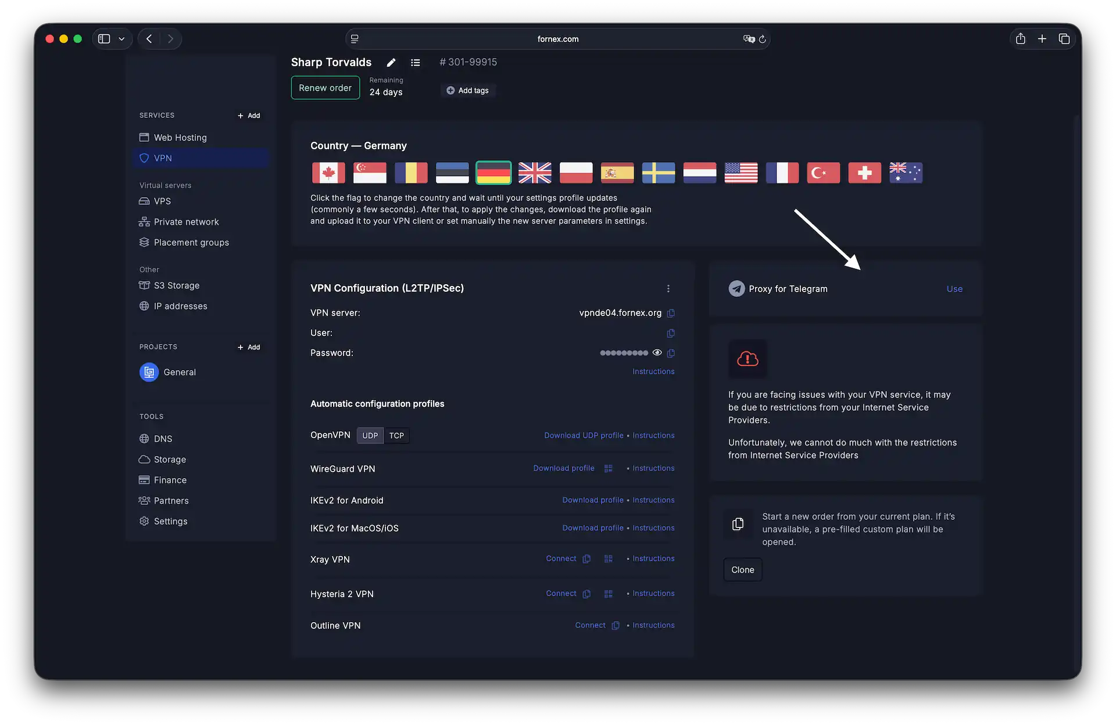
Task: Expand the browser sidebar dropdown chevron
Action: 121,39
